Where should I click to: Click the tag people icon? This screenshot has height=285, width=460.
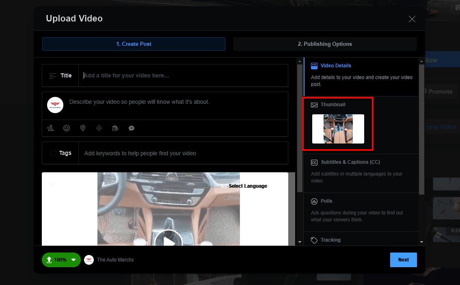coord(50,128)
